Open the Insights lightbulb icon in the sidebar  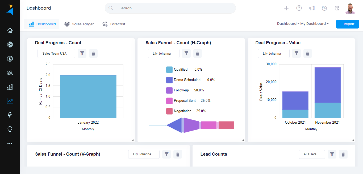pos(10,129)
